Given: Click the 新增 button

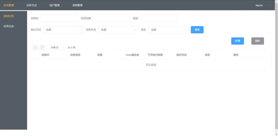Looking at the screenshot, I should point(237,41).
